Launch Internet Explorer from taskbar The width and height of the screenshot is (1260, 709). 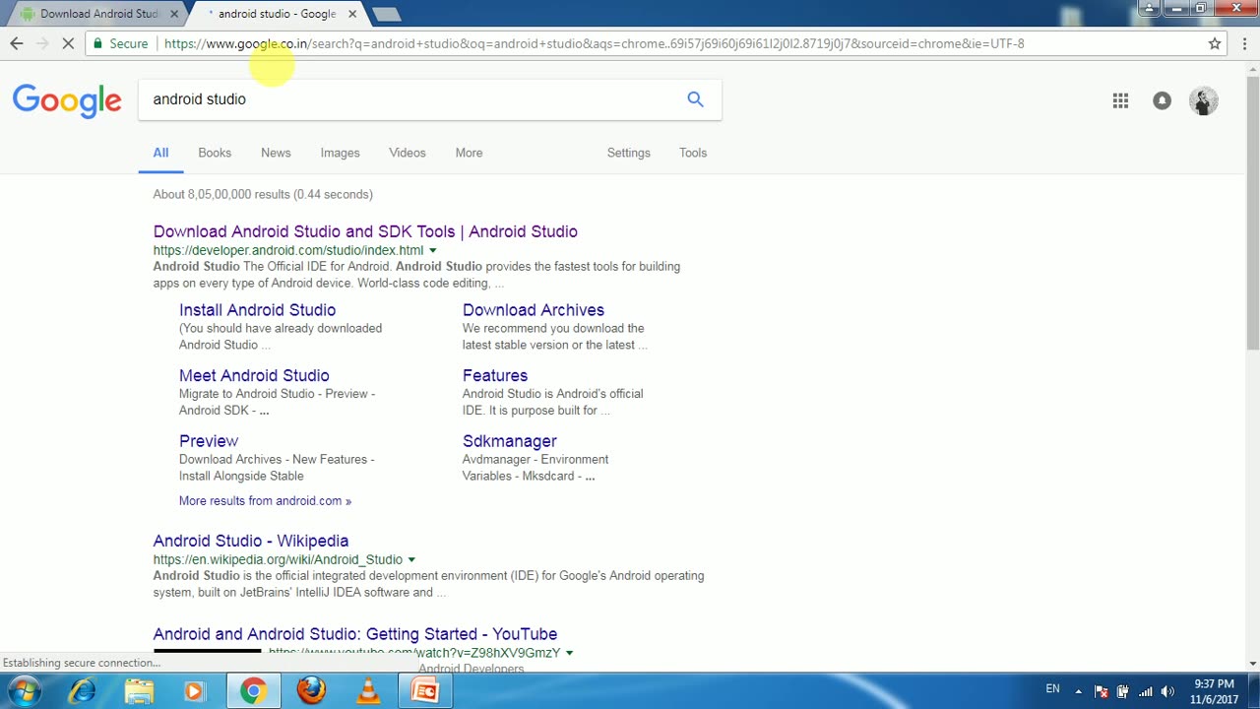[x=82, y=691]
